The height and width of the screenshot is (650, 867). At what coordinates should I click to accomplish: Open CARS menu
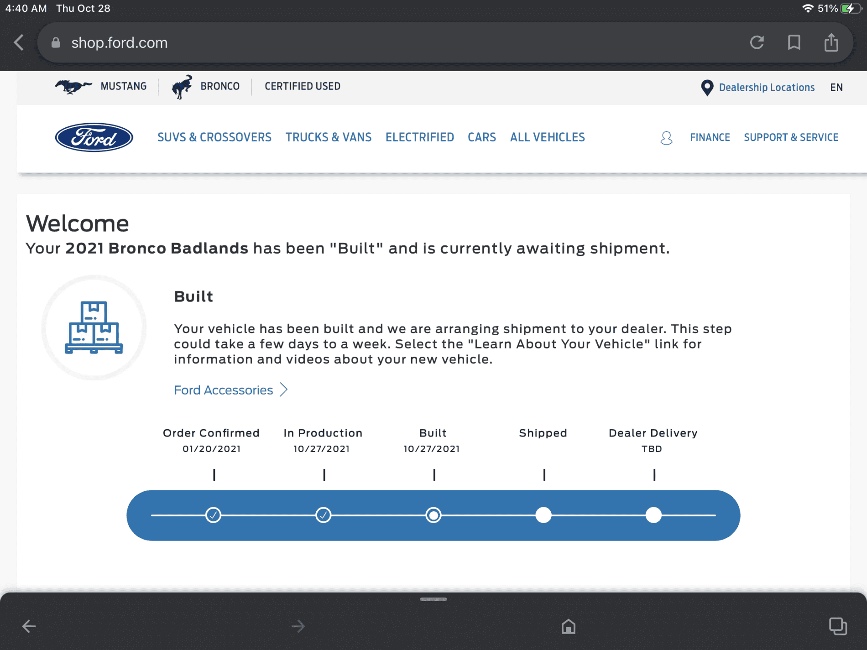coord(482,137)
